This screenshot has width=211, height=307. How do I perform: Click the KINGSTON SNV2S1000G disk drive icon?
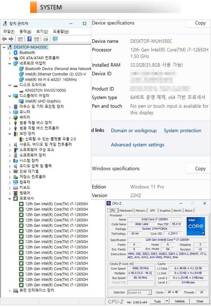(21, 91)
